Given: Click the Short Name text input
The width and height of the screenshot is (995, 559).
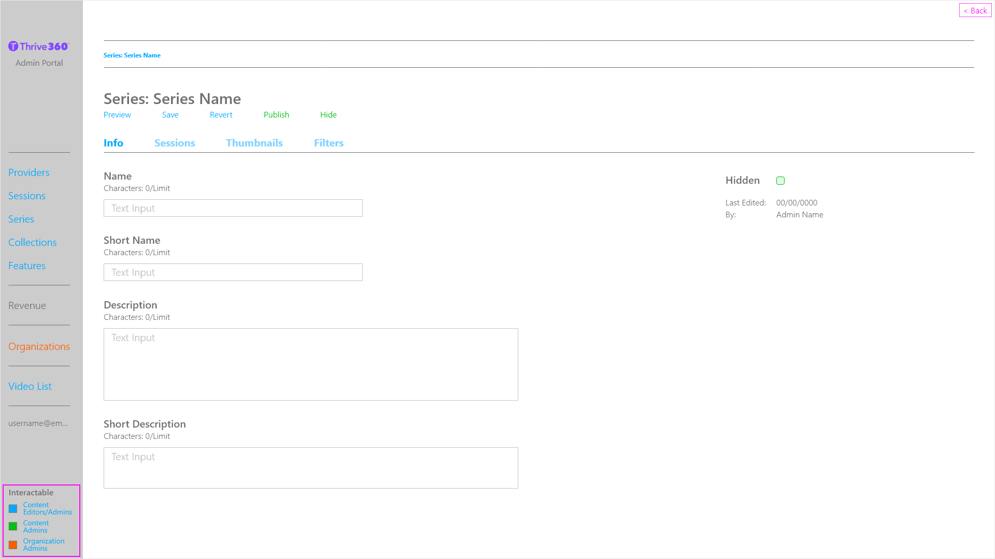Looking at the screenshot, I should point(233,272).
